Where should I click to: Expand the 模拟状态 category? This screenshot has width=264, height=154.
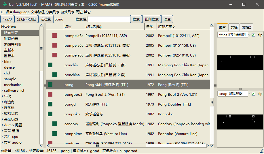(x=2, y=114)
